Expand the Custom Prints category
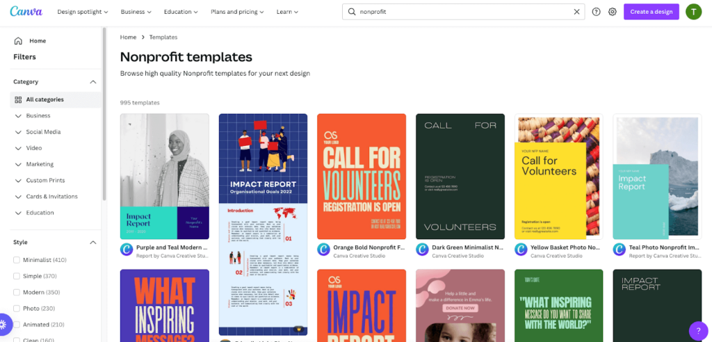The height and width of the screenshot is (342, 712). click(x=18, y=180)
